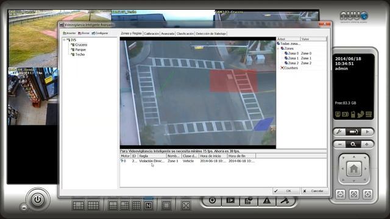Sort rules by Regla column header

[x=152, y=156]
